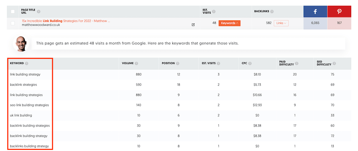Click the help icon next to Keyword header
Image resolution: width=358 pixels, height=151 pixels.
27,64
